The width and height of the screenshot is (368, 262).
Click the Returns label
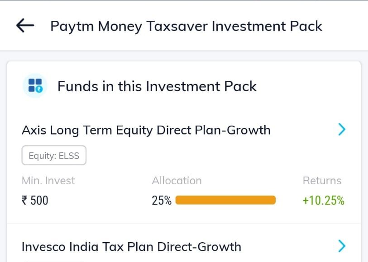pyautogui.click(x=322, y=181)
